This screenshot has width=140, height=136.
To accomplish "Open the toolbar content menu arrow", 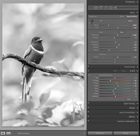I will click(x=84, y=133).
